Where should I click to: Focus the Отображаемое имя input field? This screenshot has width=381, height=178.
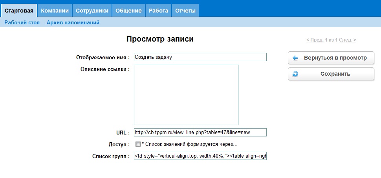coord(200,57)
